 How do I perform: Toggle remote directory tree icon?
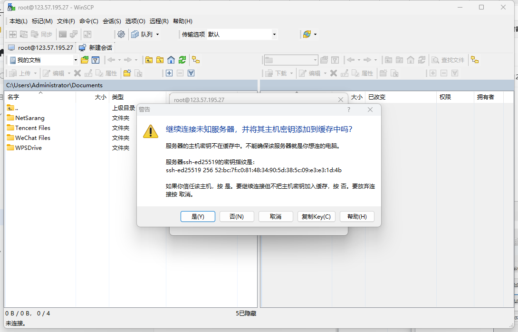point(475,60)
